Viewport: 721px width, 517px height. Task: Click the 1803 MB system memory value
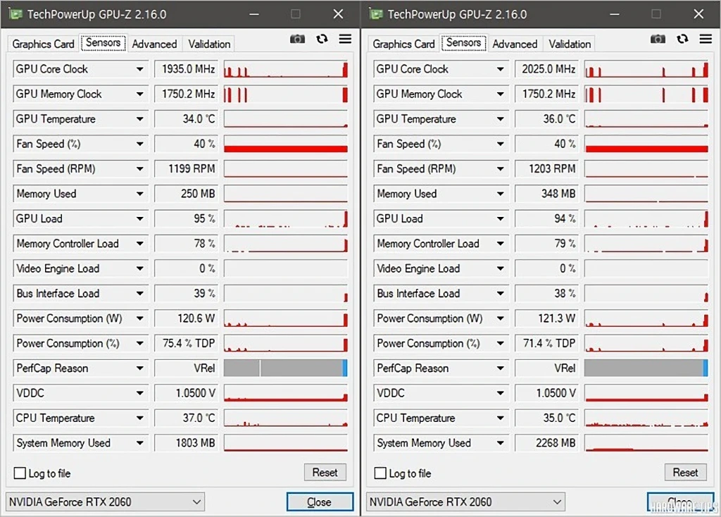tap(186, 443)
